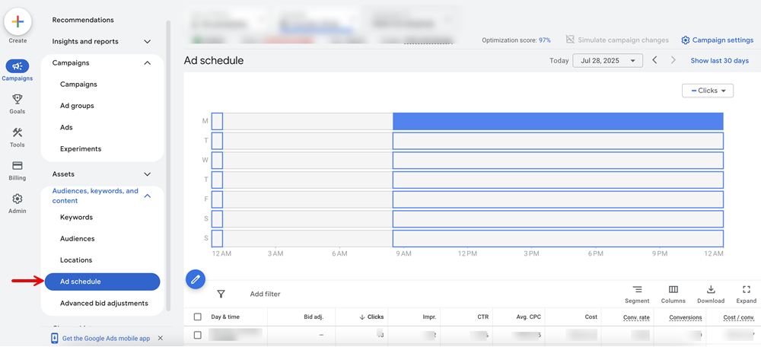The image size is (761, 347).
Task: Click Get the Google Ads mobile app
Action: point(107,339)
